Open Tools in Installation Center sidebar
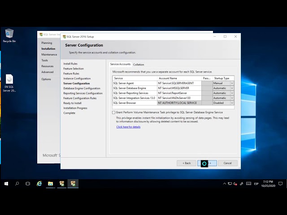 coord(44,60)
